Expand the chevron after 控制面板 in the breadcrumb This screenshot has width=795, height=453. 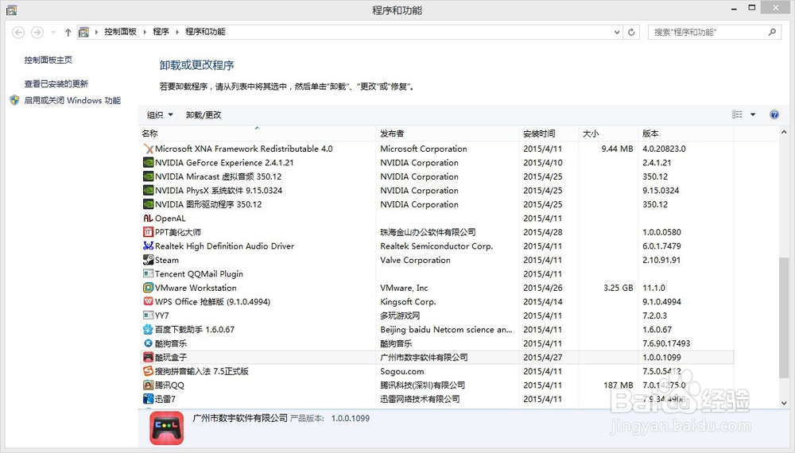coord(145,32)
